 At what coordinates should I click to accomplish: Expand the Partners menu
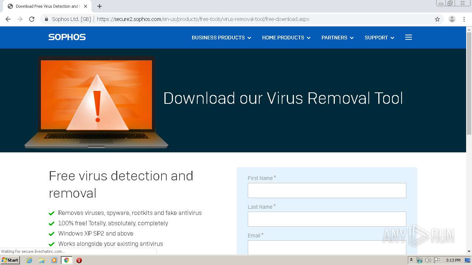337,38
